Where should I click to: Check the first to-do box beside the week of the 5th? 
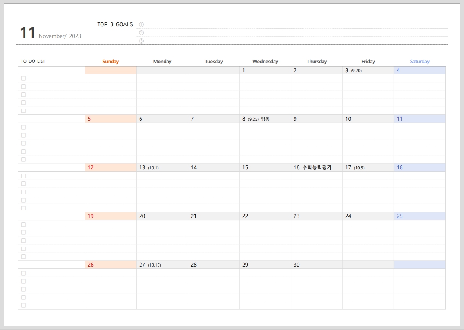(x=24, y=127)
